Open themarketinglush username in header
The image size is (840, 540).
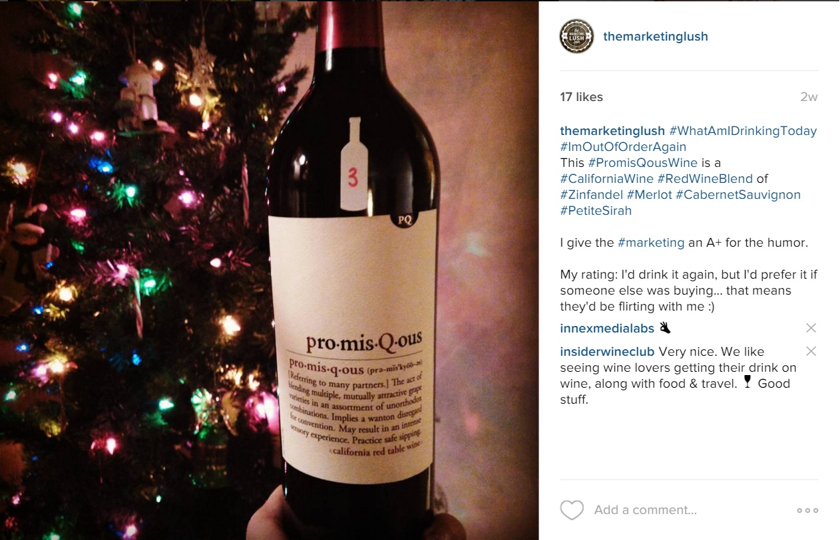pyautogui.click(x=655, y=37)
